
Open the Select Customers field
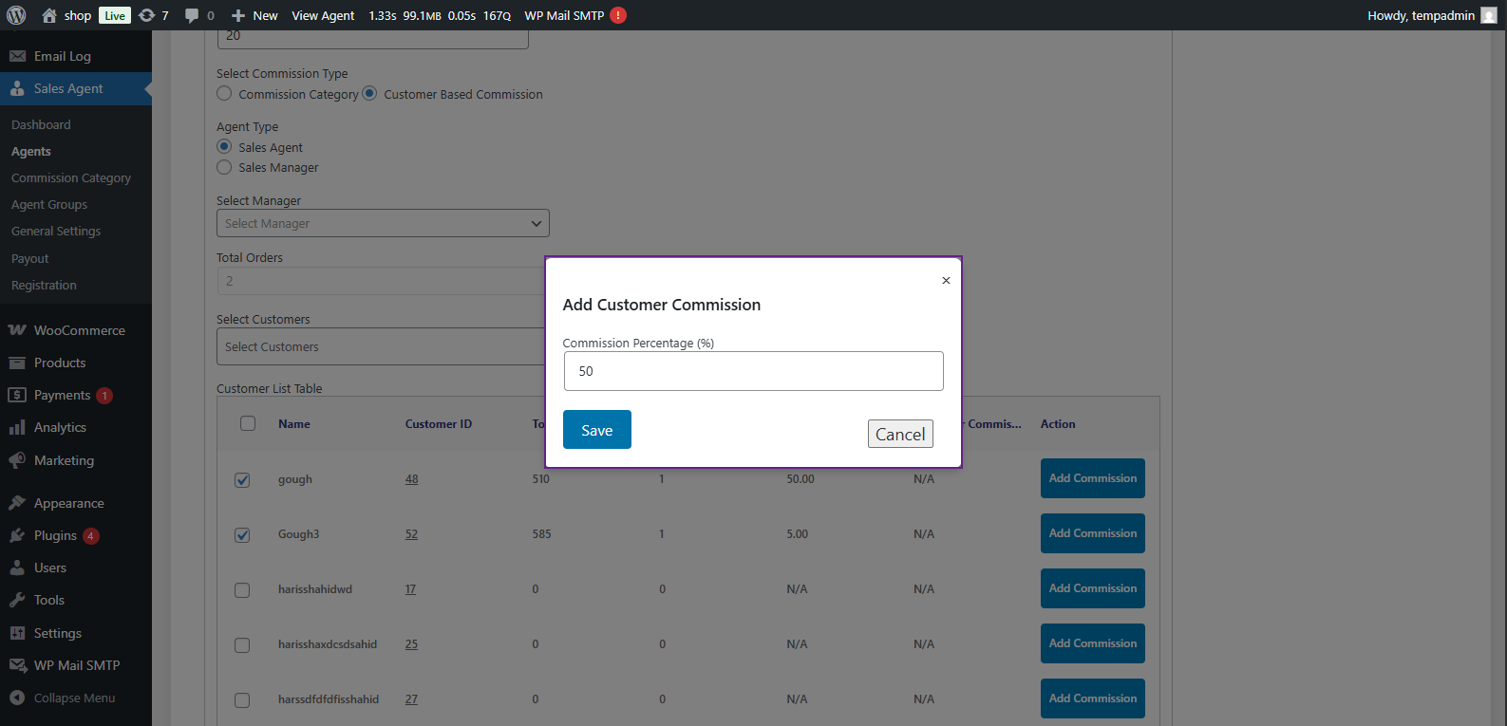pos(380,347)
